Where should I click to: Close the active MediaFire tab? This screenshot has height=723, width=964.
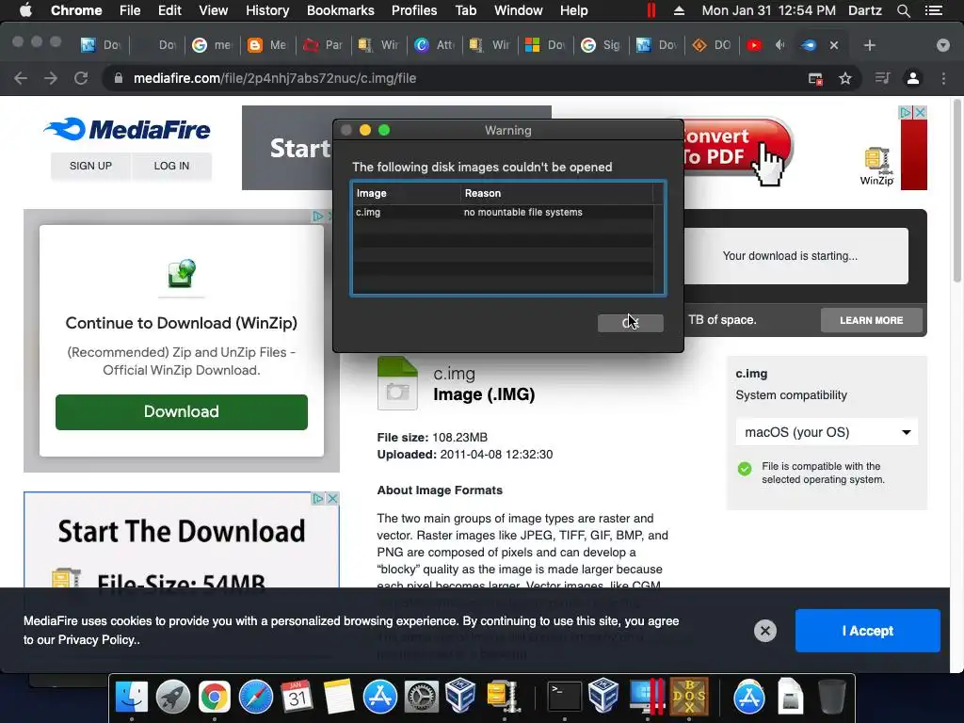point(834,45)
